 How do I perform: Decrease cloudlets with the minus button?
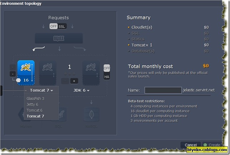13,74
